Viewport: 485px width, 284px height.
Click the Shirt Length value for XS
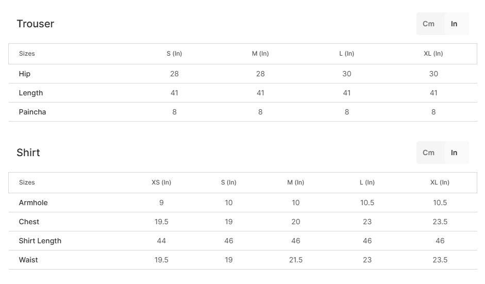point(161,241)
